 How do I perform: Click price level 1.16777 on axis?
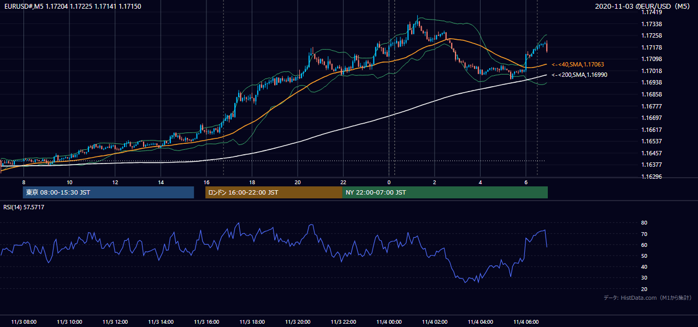[x=652, y=106]
